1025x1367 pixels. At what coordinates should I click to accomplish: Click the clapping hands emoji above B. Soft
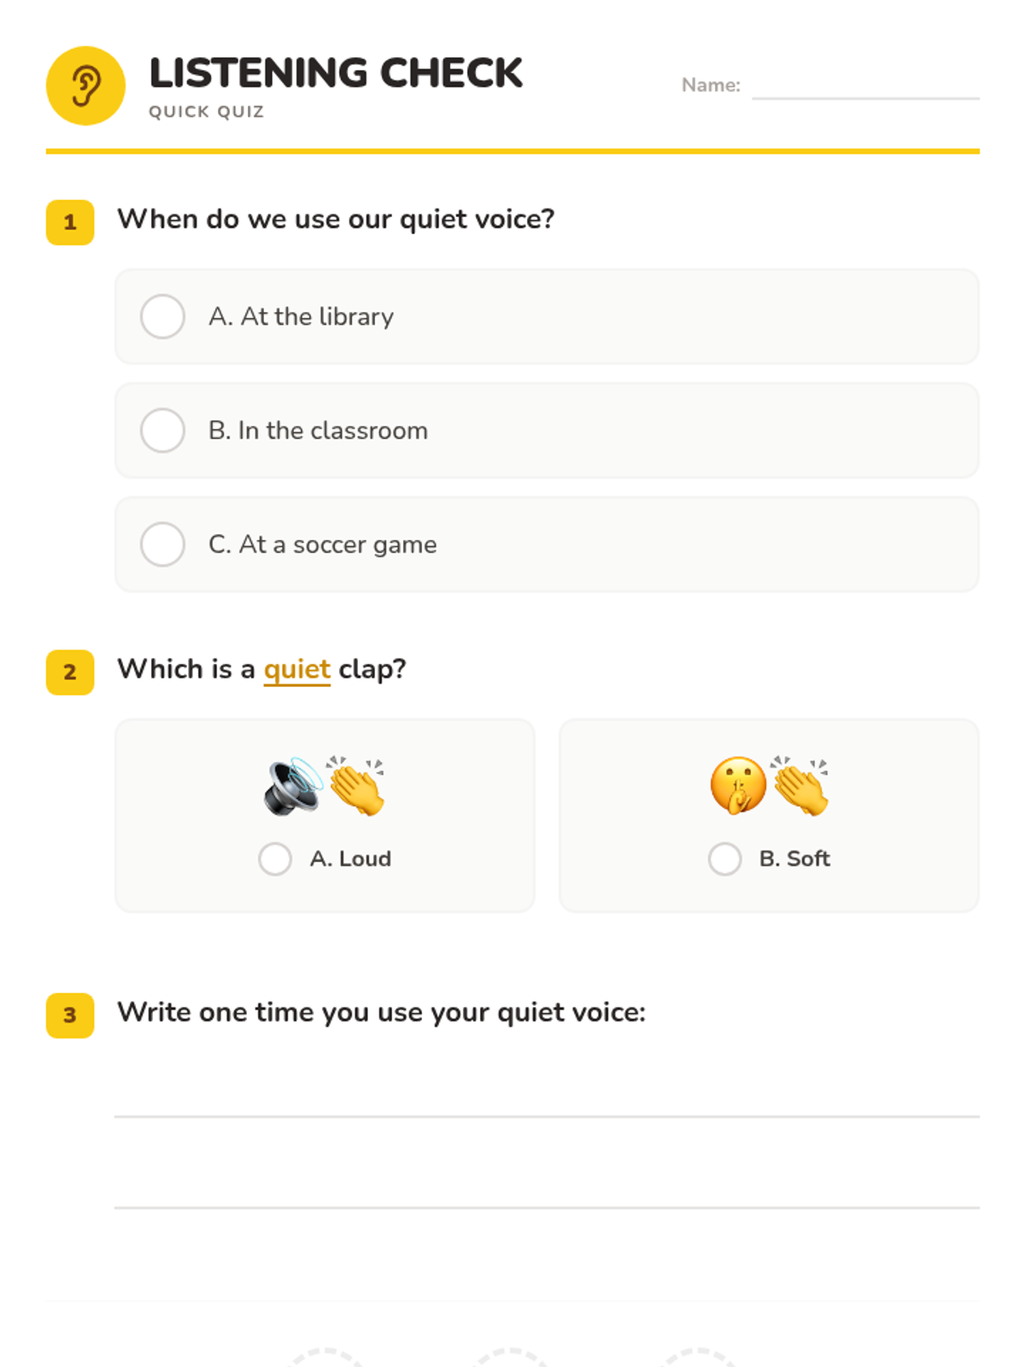pyautogui.click(x=800, y=786)
